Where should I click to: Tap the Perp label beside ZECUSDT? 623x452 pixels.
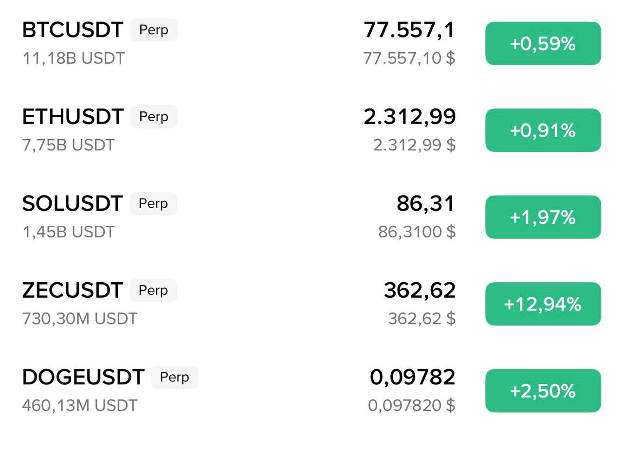[x=153, y=290]
